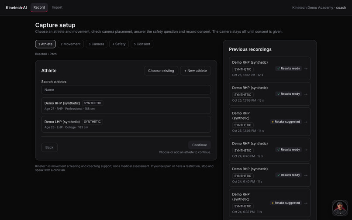Click the Previous recordings heading
The image size is (352, 220).
(x=250, y=49)
